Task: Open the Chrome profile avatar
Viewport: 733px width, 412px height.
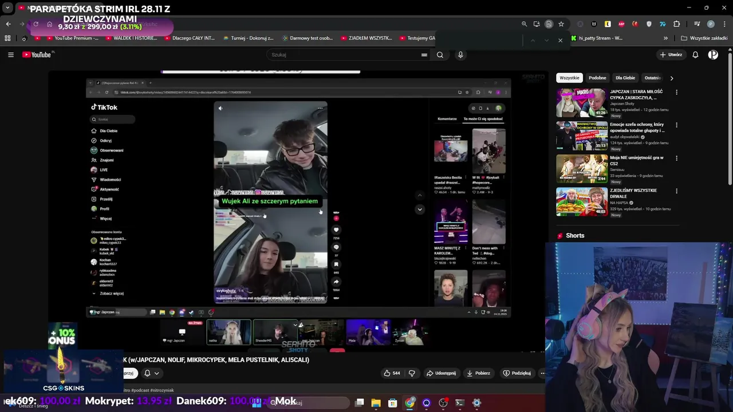Action: (711, 24)
